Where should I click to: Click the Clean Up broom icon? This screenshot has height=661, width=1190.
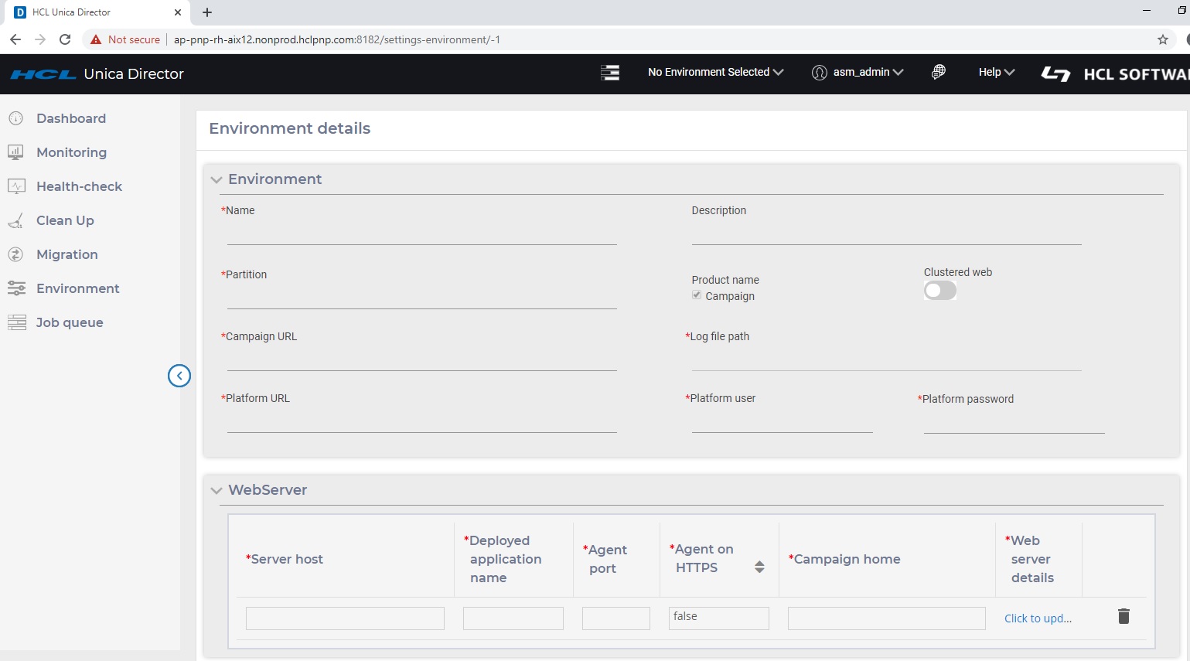pyautogui.click(x=15, y=221)
